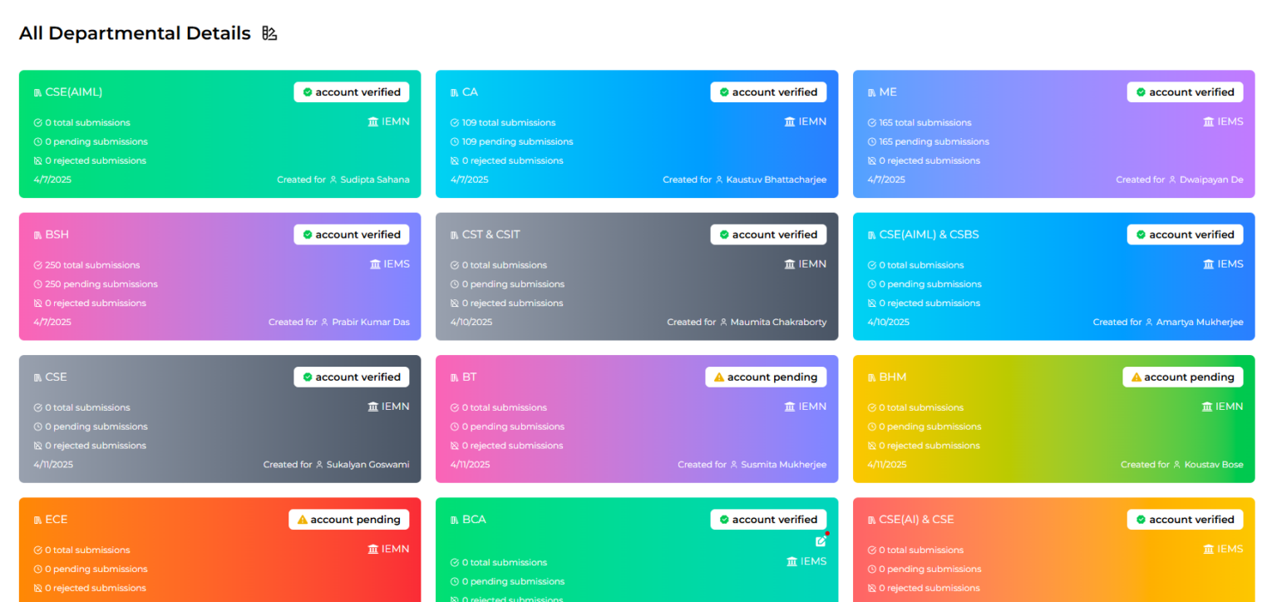Click account verified badge on Sukalyan Goswami's CSE card

tap(352, 377)
